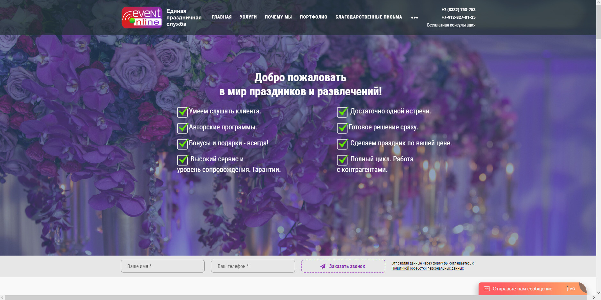Click checkmark icon next to Полный цикл
Image resolution: width=601 pixels, height=300 pixels.
click(342, 160)
